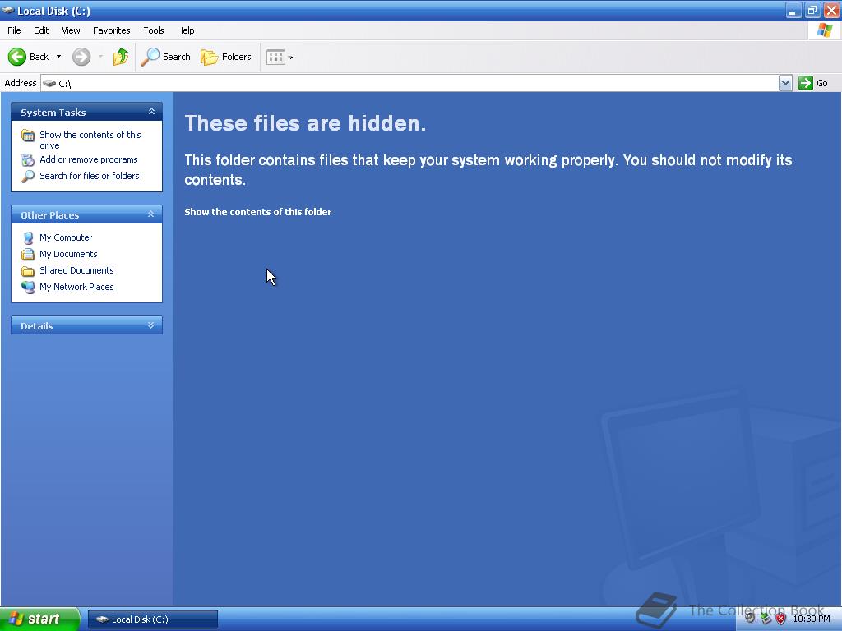Click the green Go arrow button
Image resolution: width=842 pixels, height=631 pixels.
click(806, 83)
